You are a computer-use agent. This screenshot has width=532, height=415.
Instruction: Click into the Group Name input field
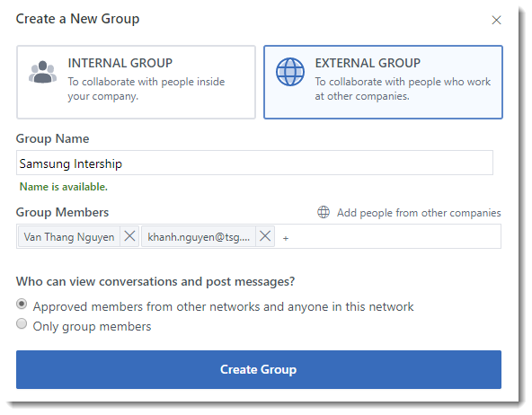[x=254, y=163]
